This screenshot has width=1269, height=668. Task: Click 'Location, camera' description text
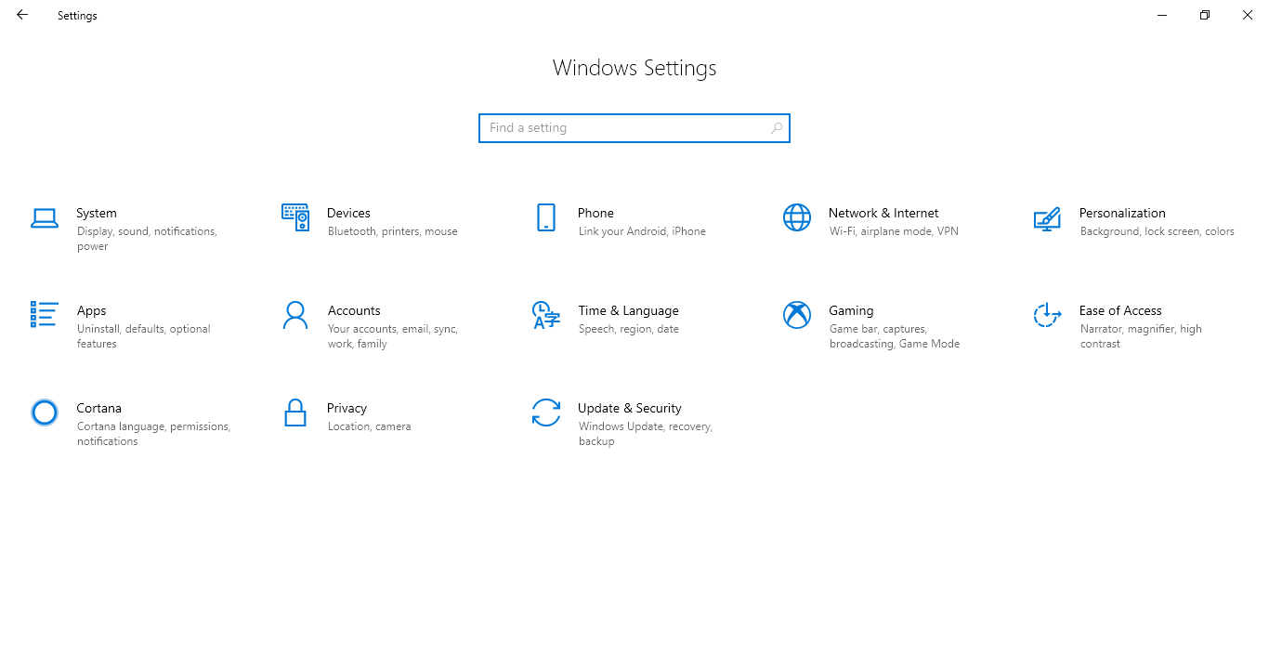click(x=369, y=426)
